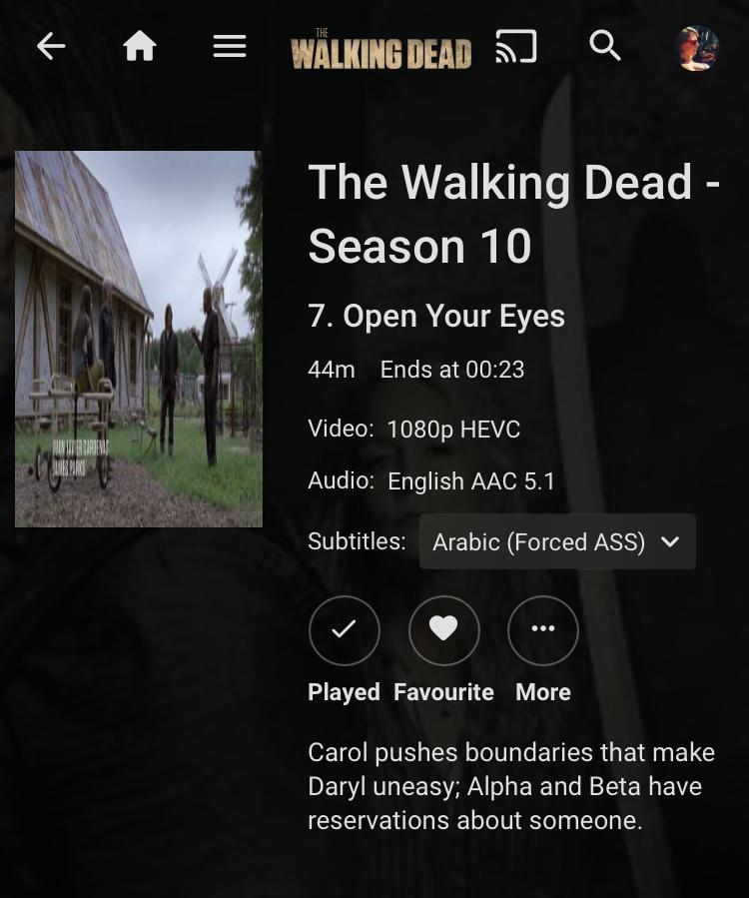The image size is (749, 898).
Task: Click the Video 1080p HEVC info
Action: click(x=414, y=429)
